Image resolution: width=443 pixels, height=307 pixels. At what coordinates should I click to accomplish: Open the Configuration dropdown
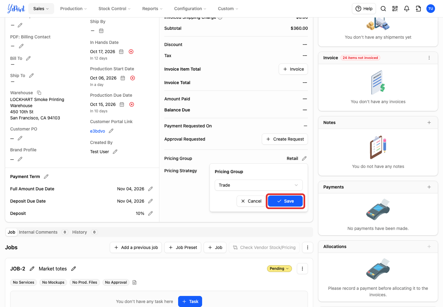coord(190,9)
